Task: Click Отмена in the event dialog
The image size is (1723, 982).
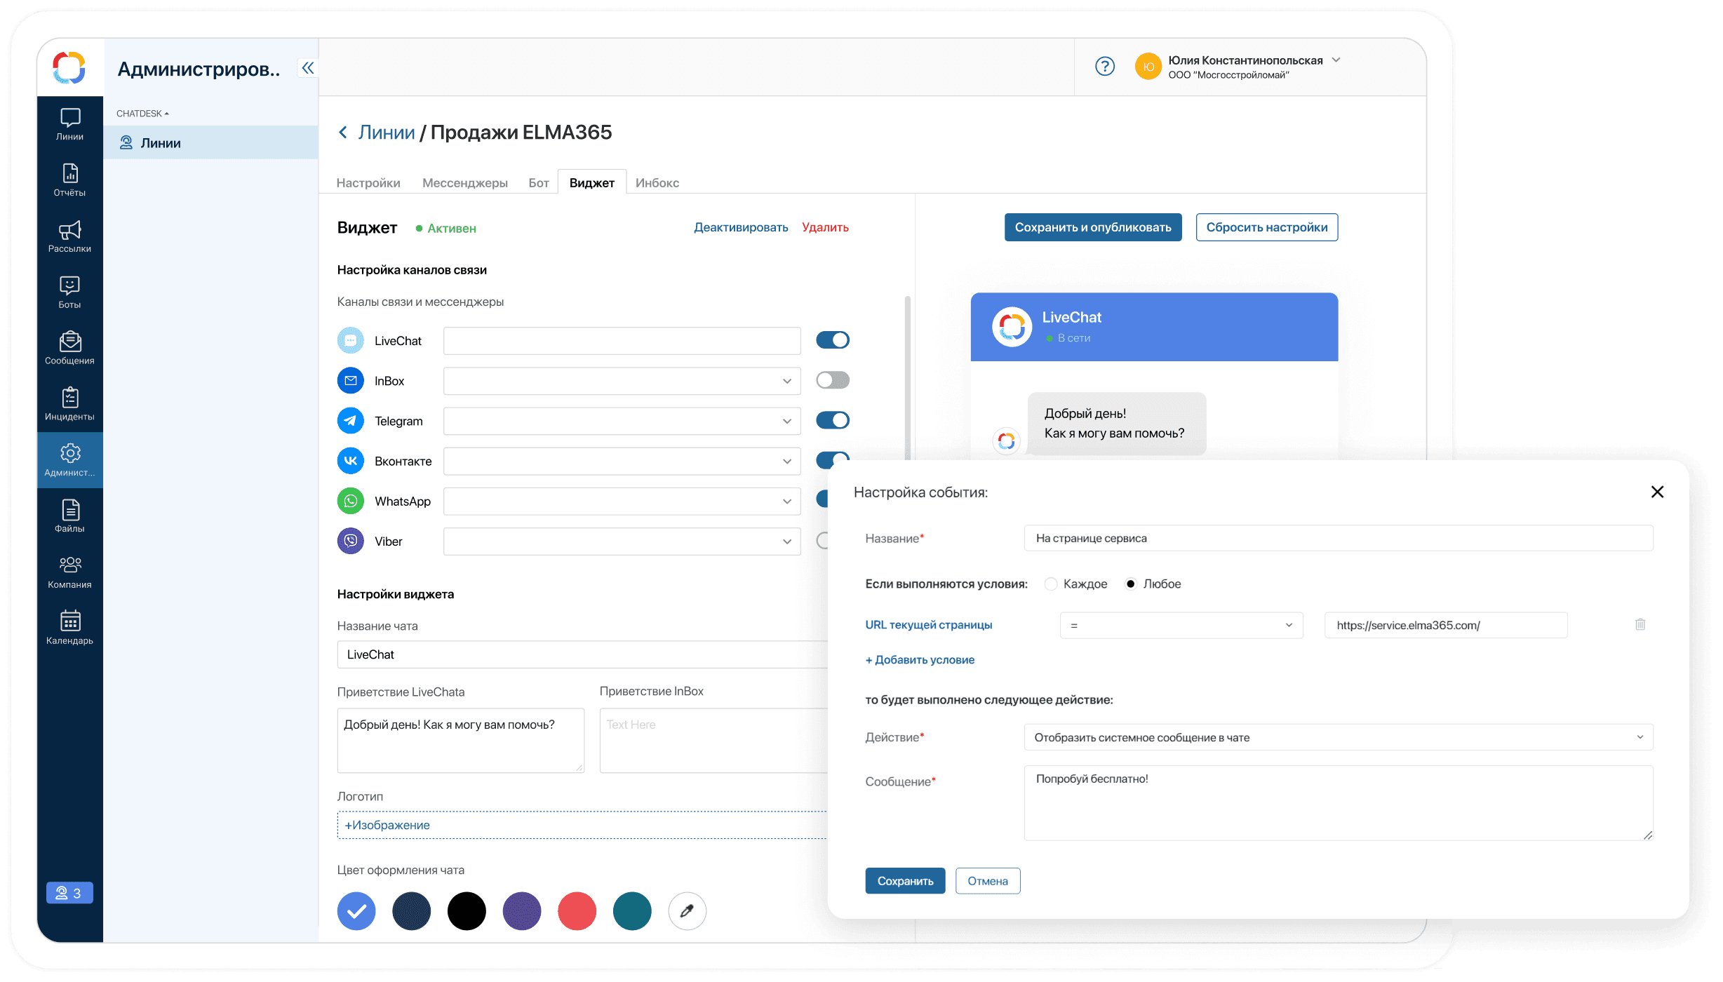Action: pos(988,881)
